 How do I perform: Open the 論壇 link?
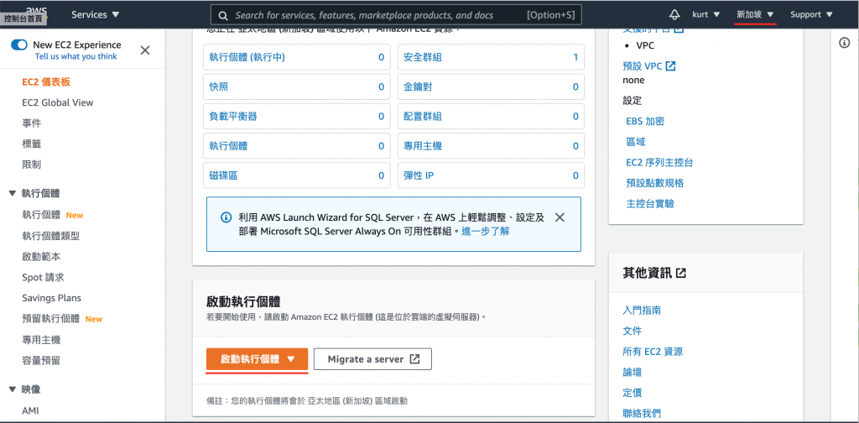pos(633,372)
